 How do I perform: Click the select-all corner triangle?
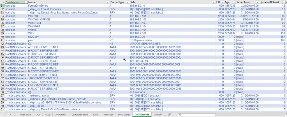[2, 2]
